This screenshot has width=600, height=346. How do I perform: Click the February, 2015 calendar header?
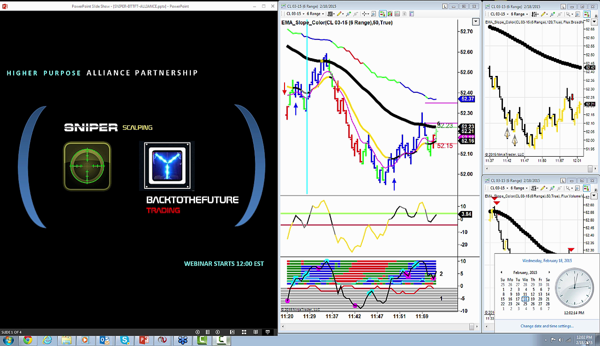tap(525, 272)
